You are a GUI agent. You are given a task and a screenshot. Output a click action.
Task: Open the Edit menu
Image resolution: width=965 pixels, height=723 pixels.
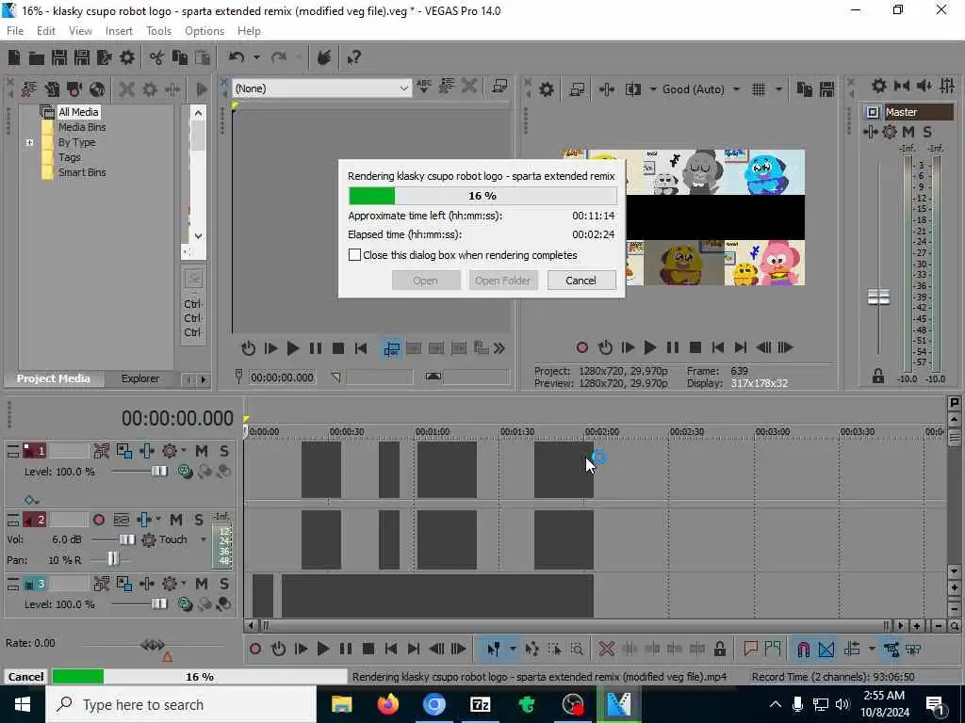[x=45, y=31]
